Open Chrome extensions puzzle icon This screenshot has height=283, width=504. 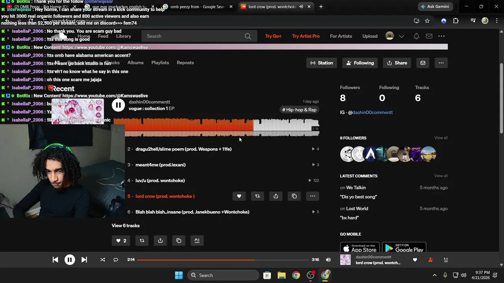456,21
